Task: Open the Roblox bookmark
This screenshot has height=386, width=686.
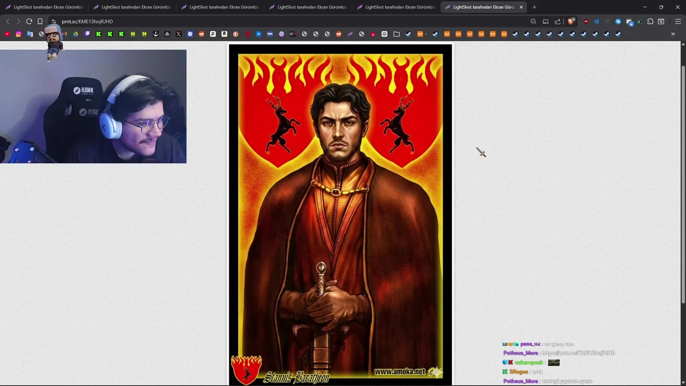Action: click(x=190, y=34)
